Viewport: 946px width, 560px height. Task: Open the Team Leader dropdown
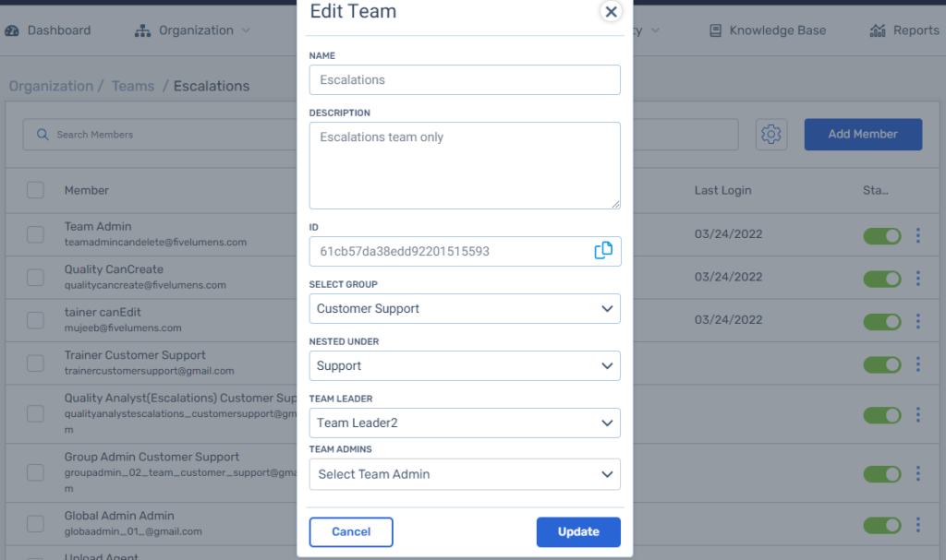pos(465,423)
